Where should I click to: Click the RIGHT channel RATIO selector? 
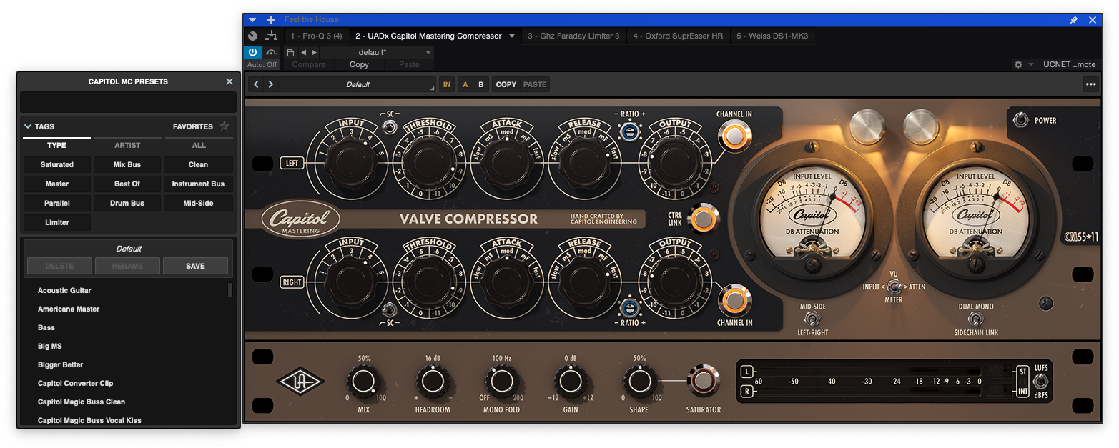629,308
